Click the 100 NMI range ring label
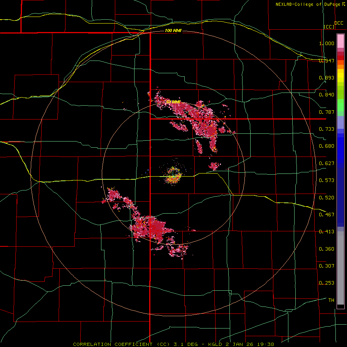Screen dimensions: 347x347 click(x=173, y=30)
